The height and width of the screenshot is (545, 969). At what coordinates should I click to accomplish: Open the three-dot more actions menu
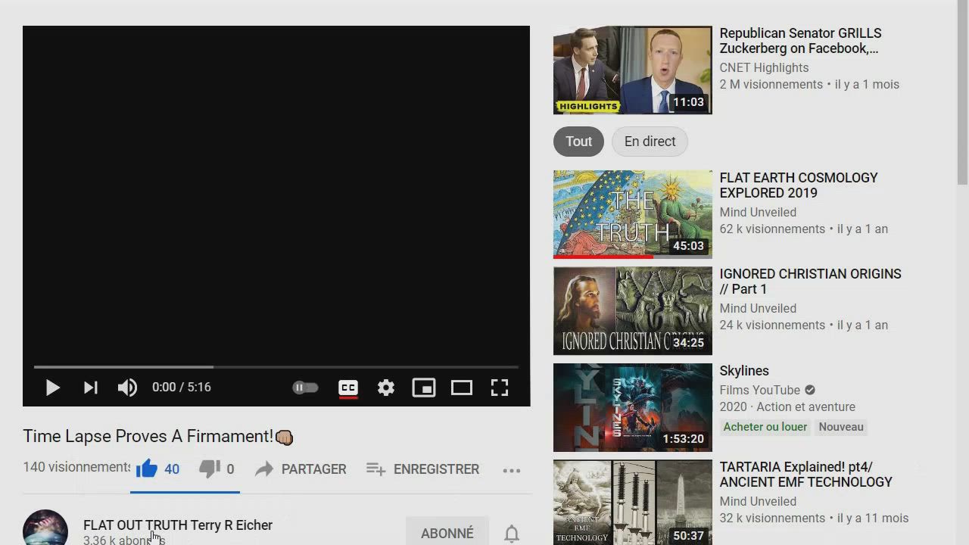click(x=512, y=470)
